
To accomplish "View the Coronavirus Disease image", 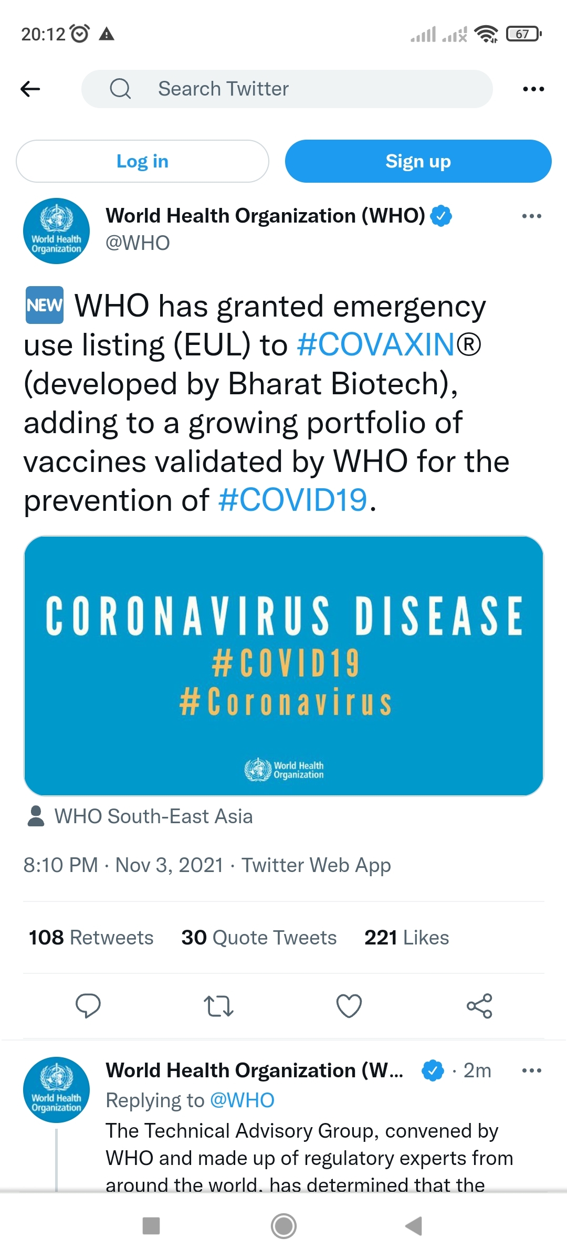I will (283, 666).
